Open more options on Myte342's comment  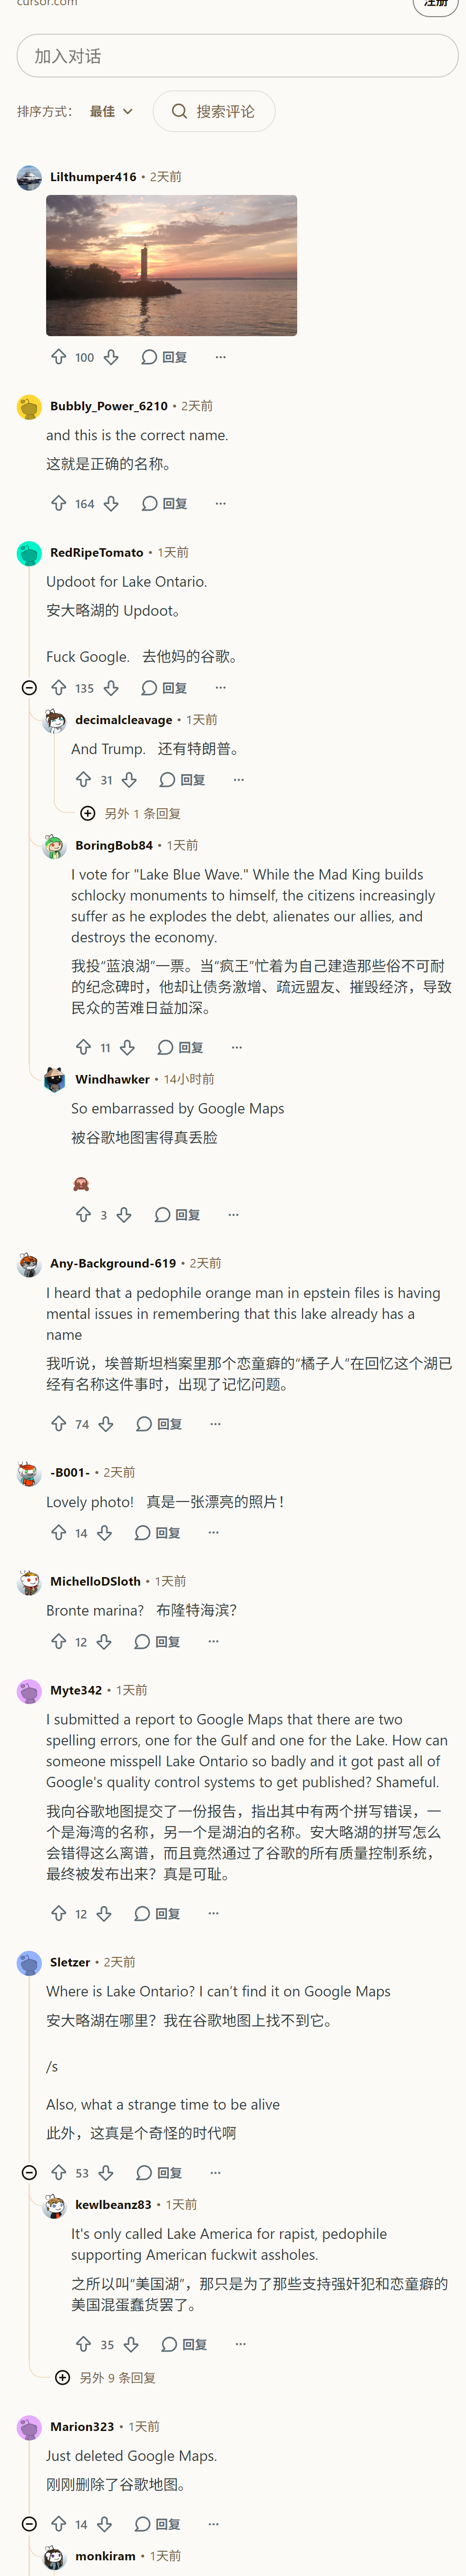point(213,1913)
